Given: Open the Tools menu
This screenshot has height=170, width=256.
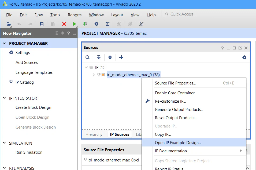Looking at the screenshot, I should [x=55, y=15].
